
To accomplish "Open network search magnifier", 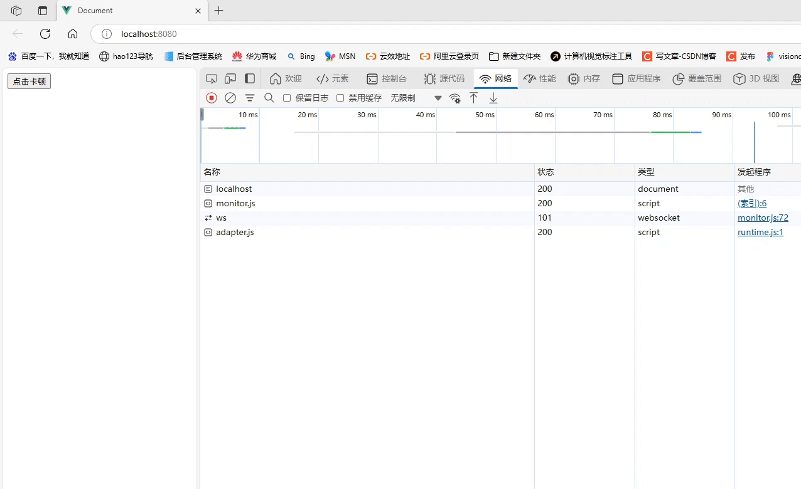I will click(269, 98).
